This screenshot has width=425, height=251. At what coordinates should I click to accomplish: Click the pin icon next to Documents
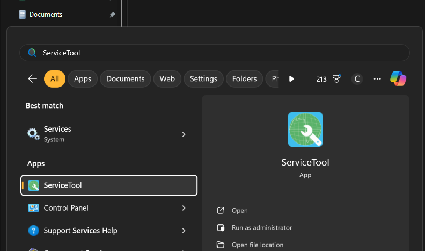click(112, 15)
